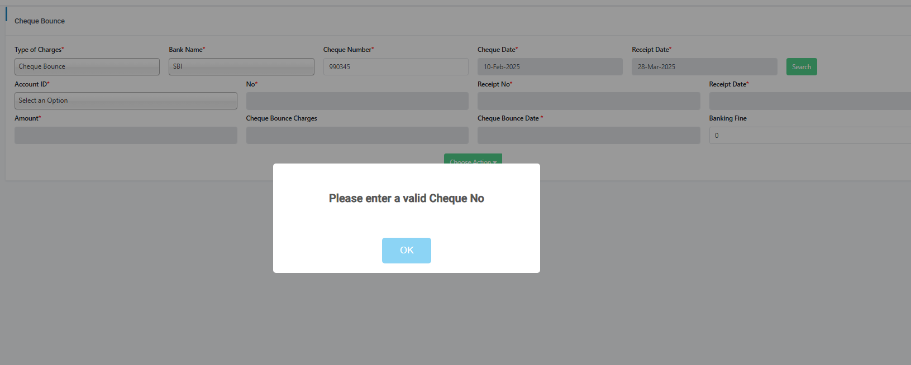Click into the Amount field
Image resolution: width=911 pixels, height=365 pixels.
click(126, 135)
